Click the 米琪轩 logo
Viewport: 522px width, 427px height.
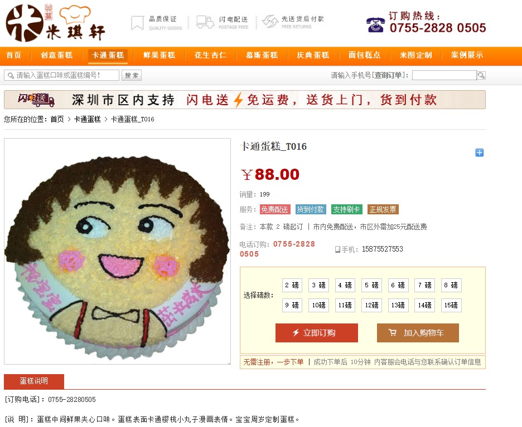tap(55, 23)
